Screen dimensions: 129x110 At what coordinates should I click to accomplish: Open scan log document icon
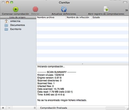[106, 9]
